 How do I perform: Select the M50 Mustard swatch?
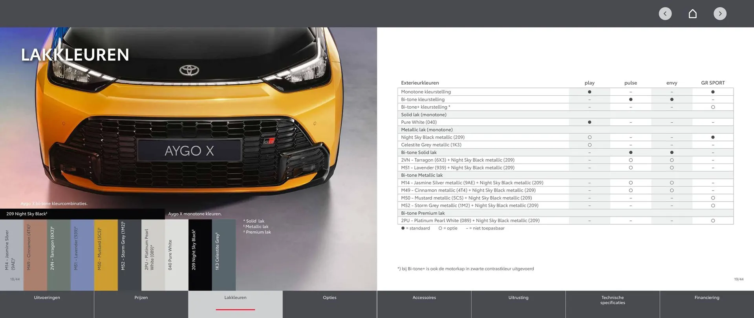tap(106, 255)
